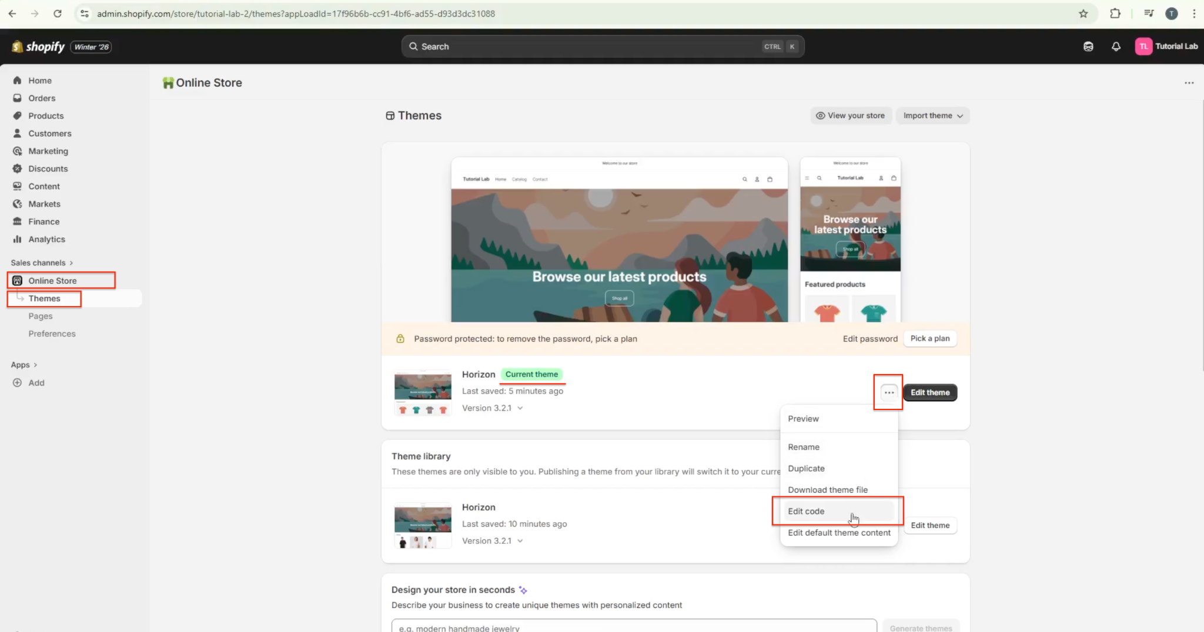This screenshot has width=1204, height=632.
Task: Open the page-level three-dot menu at top right
Action: pos(1189,83)
